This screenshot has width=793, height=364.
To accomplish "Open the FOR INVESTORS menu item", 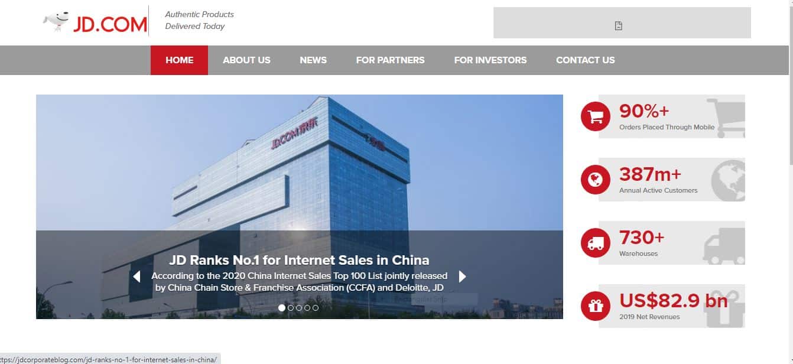I will click(490, 60).
